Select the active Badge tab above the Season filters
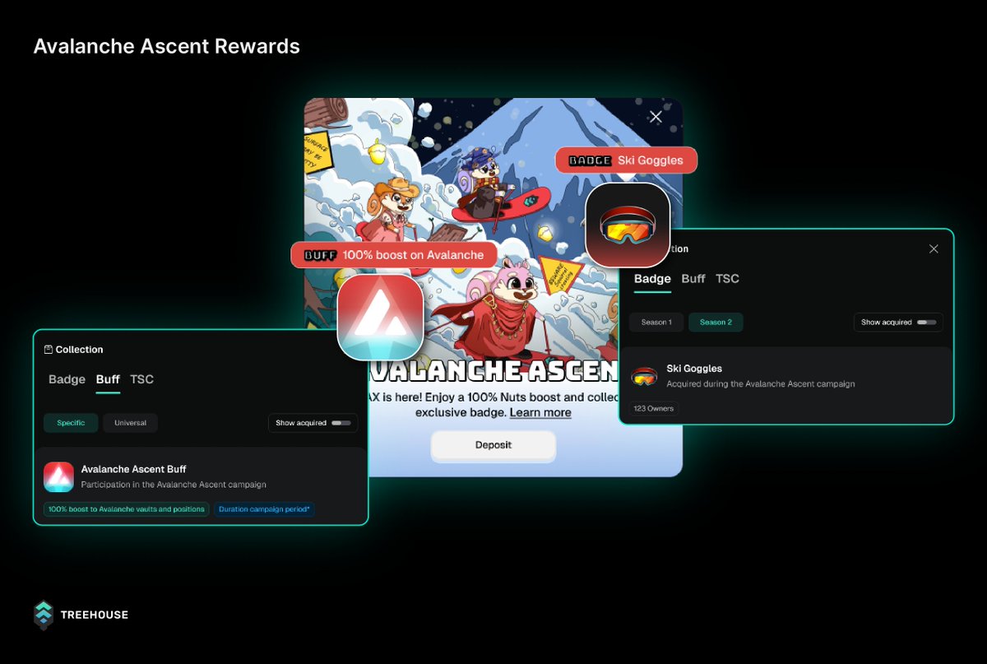The height and width of the screenshot is (664, 987). pos(652,278)
